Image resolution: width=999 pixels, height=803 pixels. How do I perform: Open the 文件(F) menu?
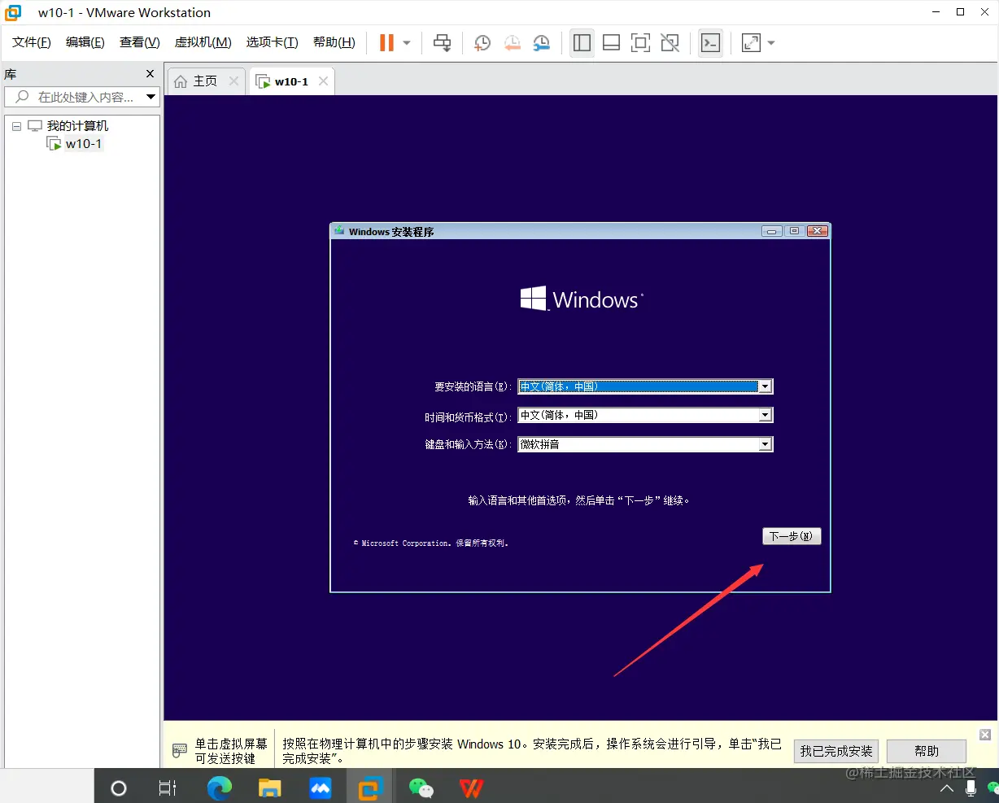(x=32, y=42)
